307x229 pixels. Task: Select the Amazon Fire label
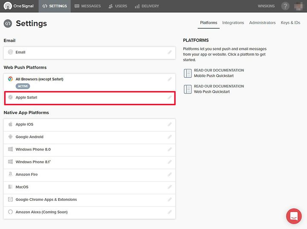[x=26, y=174]
